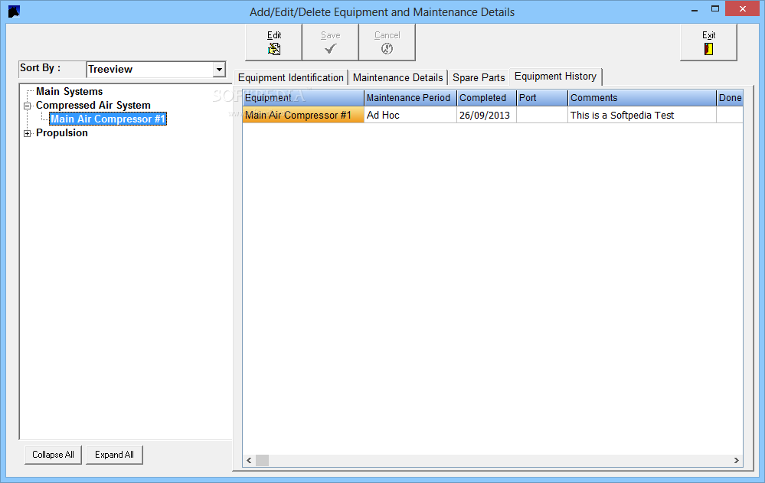This screenshot has width=765, height=483.
Task: Click the application icon in title bar
Action: click(14, 11)
